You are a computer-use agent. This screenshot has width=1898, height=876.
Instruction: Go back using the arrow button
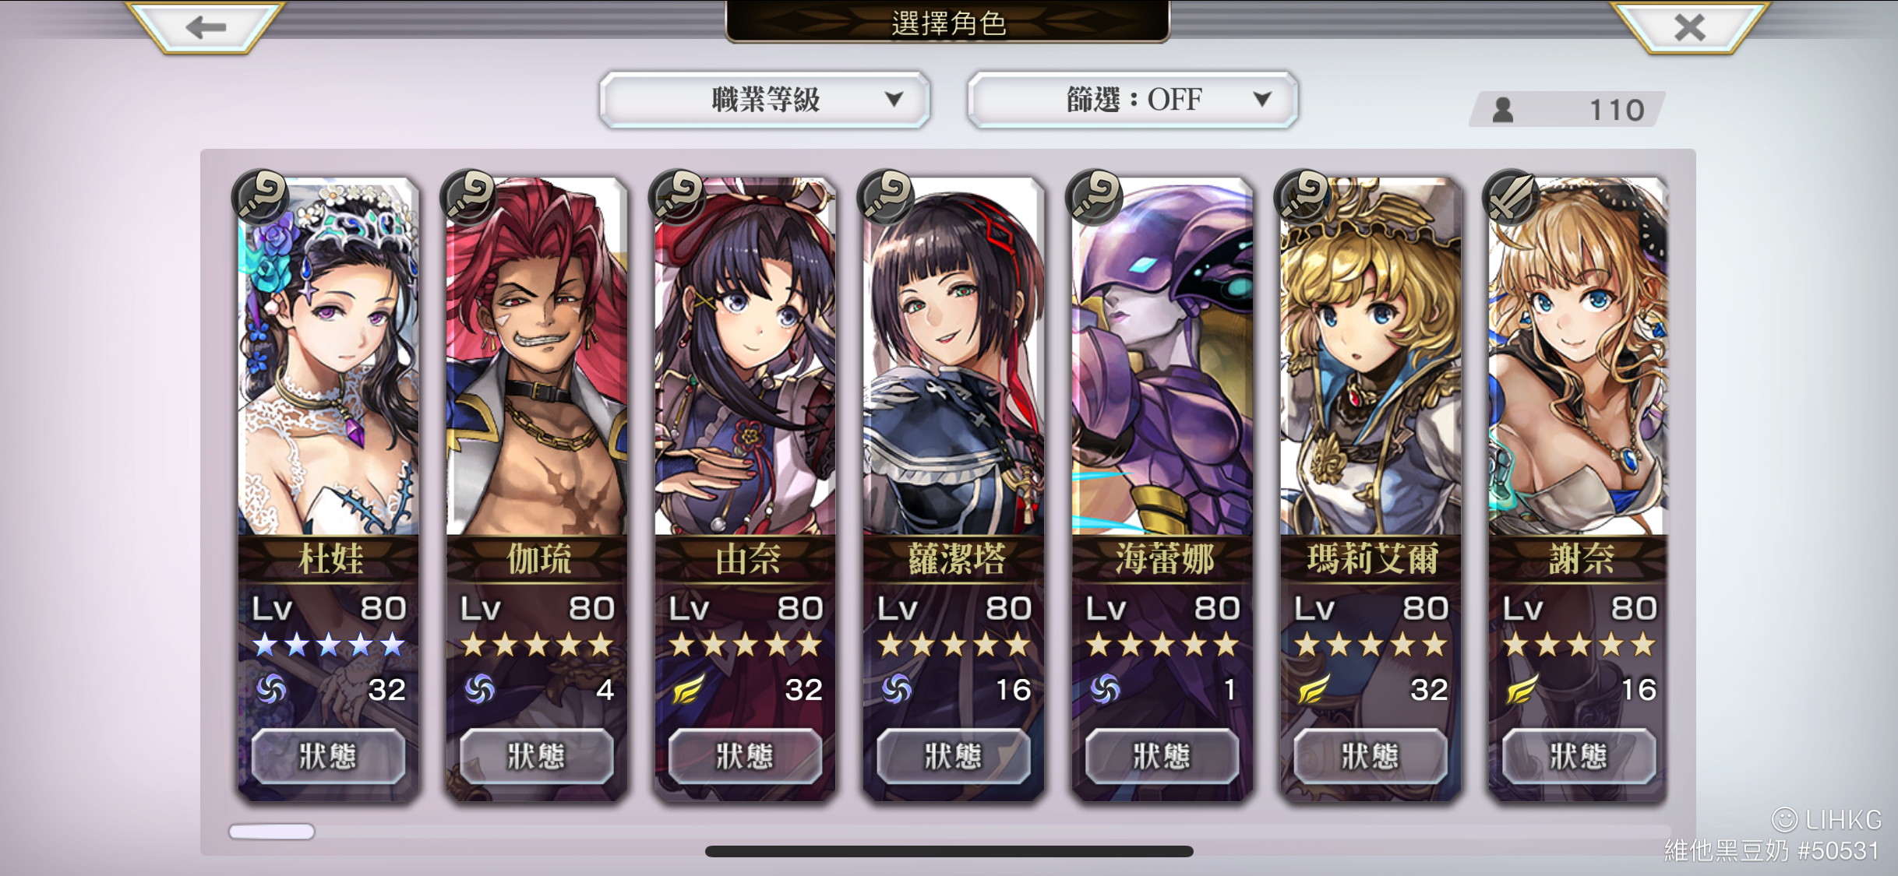click(x=206, y=27)
